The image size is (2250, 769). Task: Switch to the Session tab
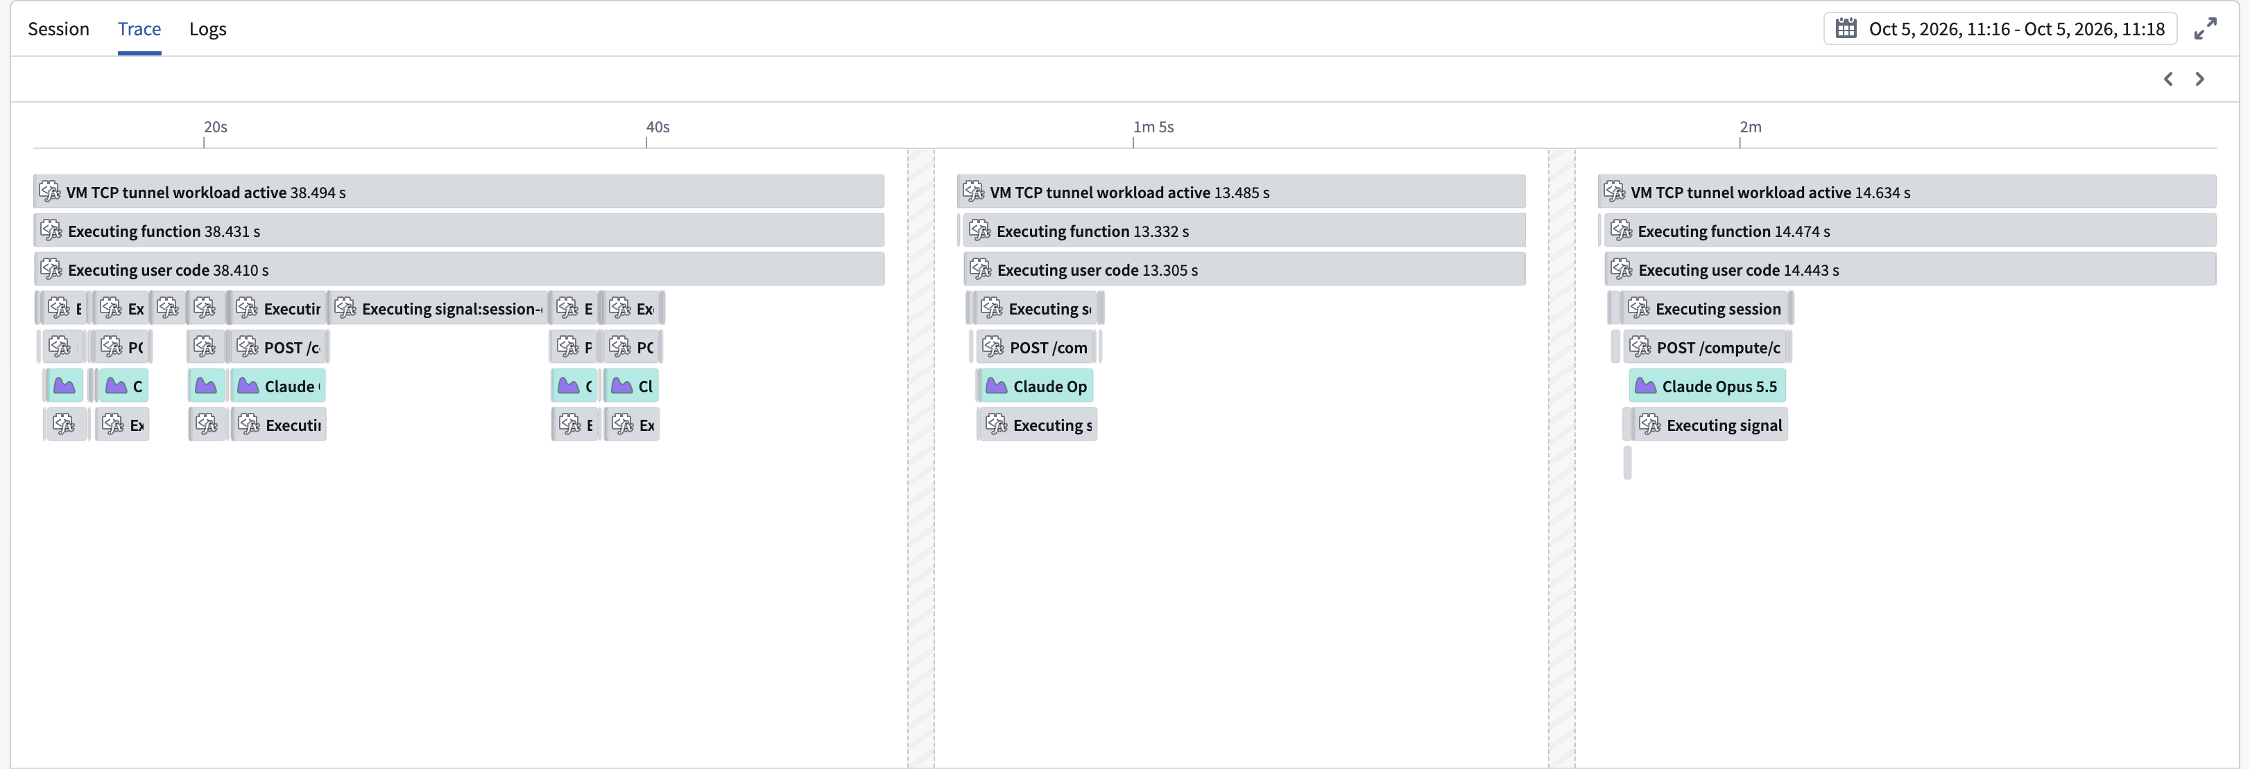pos(58,29)
